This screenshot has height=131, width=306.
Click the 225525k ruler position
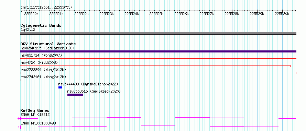coord(157,14)
